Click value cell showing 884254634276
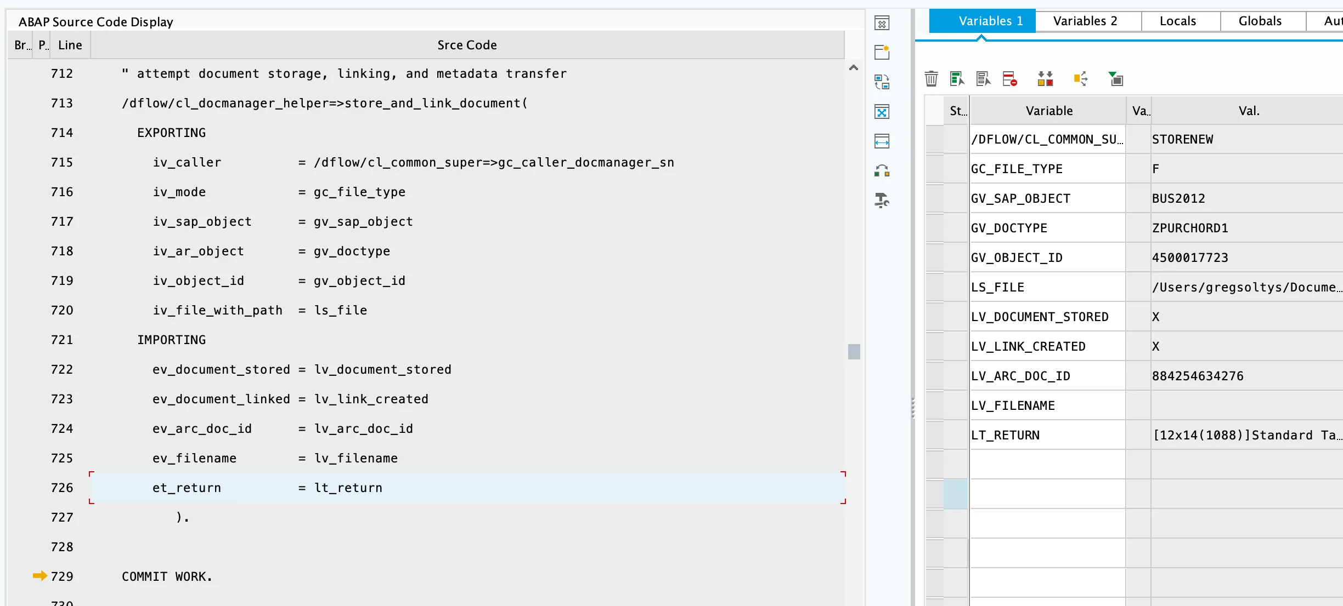This screenshot has width=1343, height=606. tap(1247, 376)
